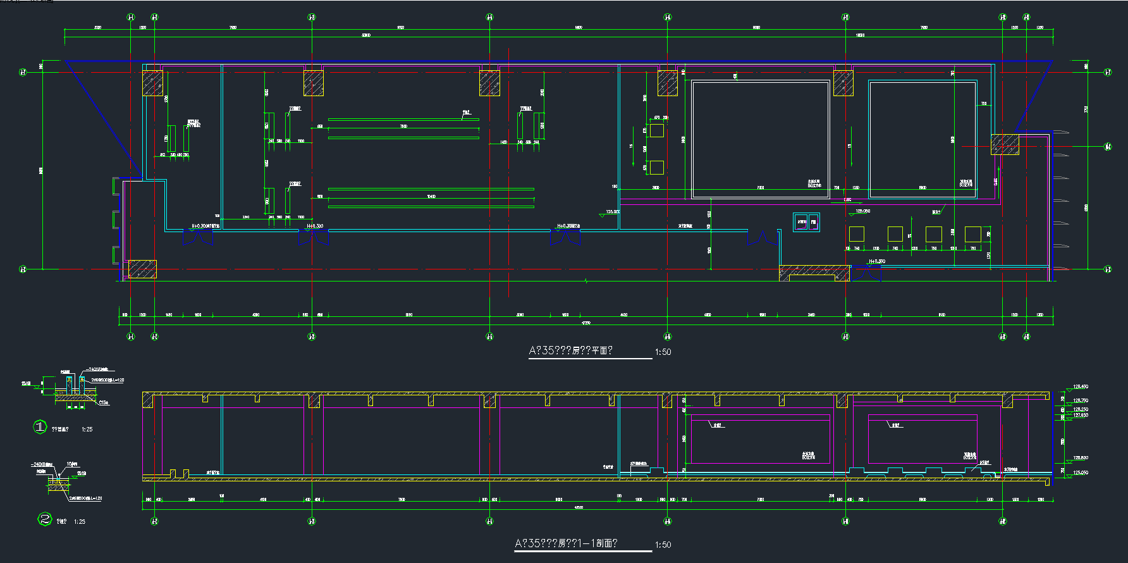Click the circled number 2 detail marker
This screenshot has height=563, width=1128.
click(x=44, y=519)
